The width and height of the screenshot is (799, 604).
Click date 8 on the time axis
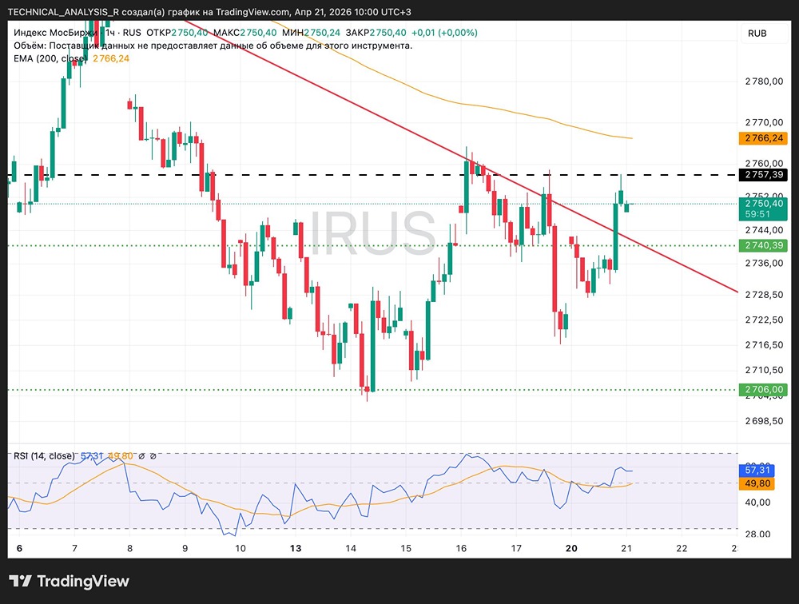(129, 548)
